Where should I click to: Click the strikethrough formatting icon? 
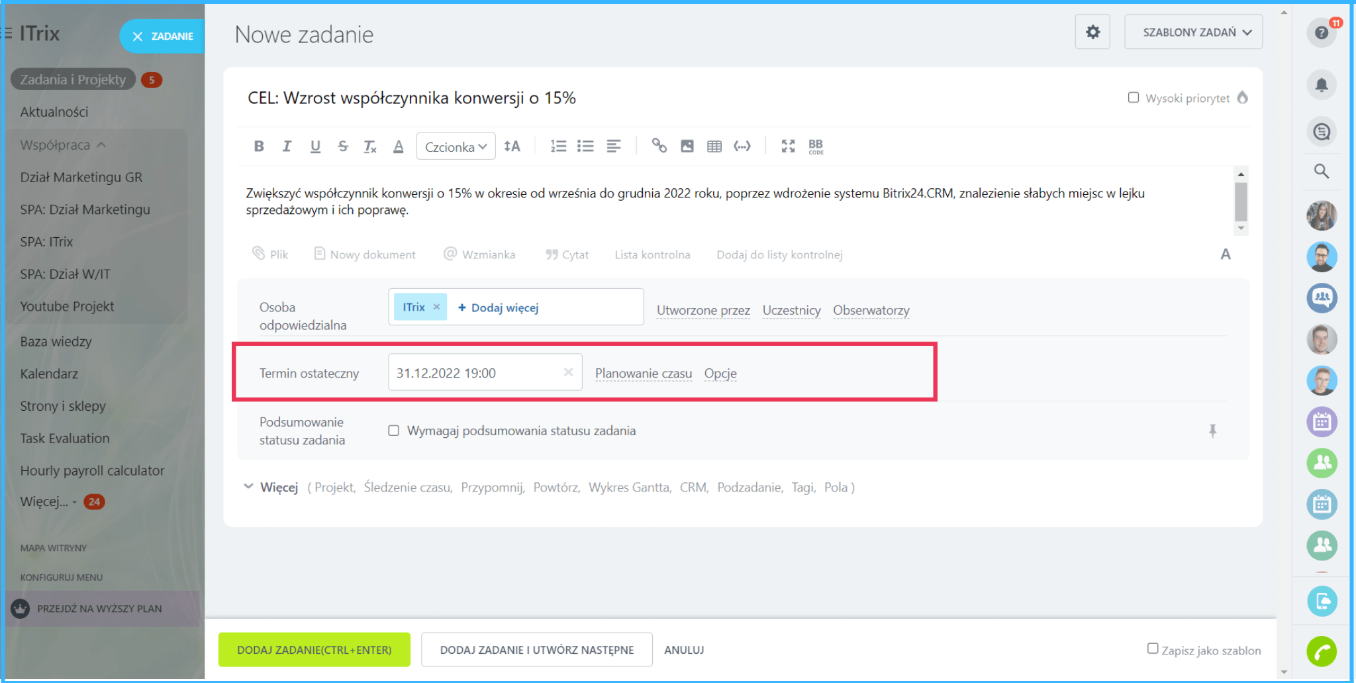coord(342,146)
